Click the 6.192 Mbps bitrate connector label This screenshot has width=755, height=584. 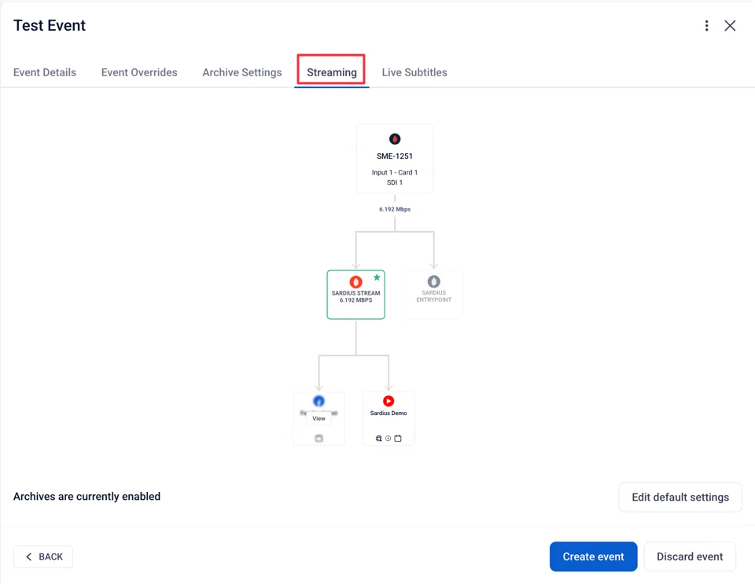click(x=395, y=209)
